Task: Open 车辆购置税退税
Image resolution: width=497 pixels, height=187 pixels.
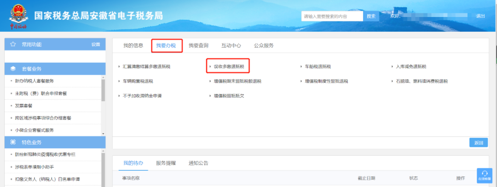Action: (x=138, y=81)
